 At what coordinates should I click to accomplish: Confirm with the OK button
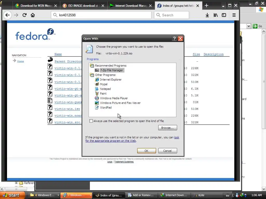click(x=147, y=151)
